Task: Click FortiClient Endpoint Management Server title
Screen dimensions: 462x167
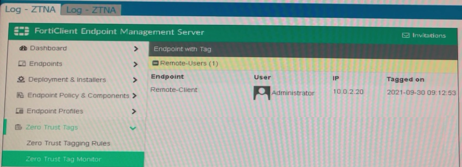Action: [x=119, y=31]
